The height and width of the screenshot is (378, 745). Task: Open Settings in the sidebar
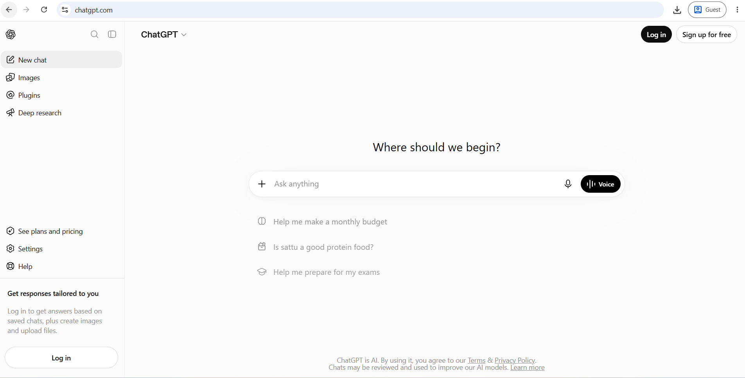pos(61,249)
